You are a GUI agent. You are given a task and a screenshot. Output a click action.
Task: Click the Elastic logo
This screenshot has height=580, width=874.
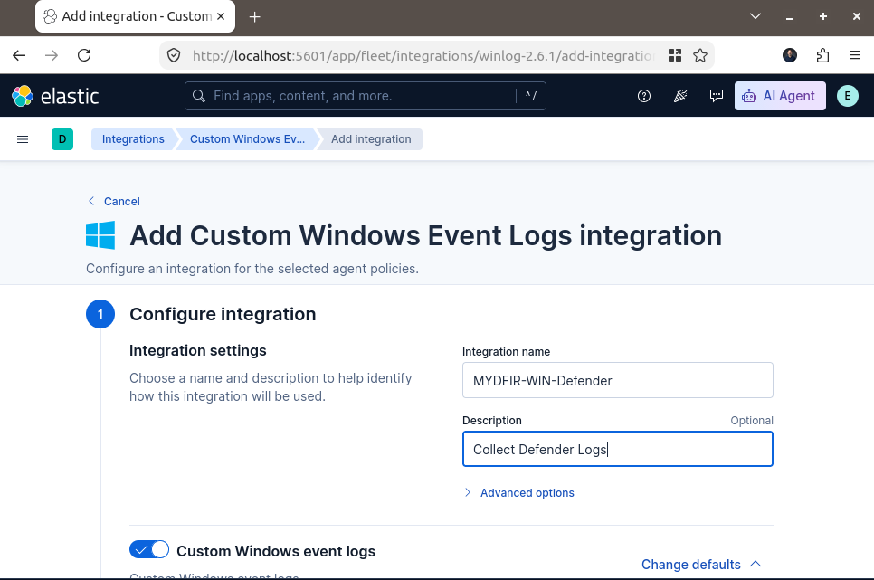(x=56, y=96)
